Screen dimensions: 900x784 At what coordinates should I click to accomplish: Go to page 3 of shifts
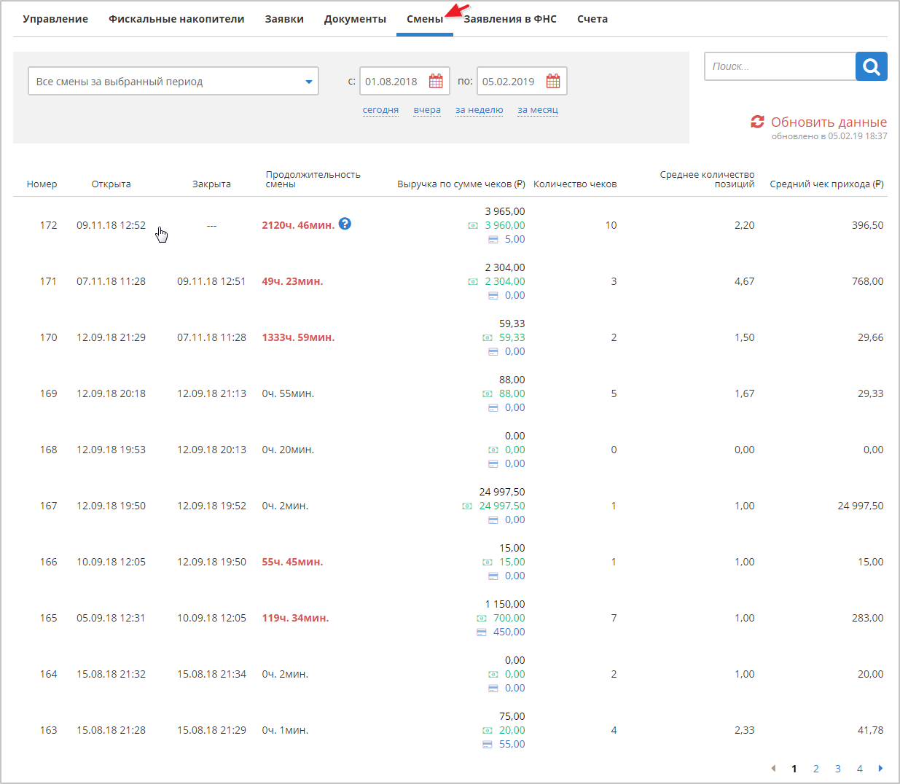pyautogui.click(x=838, y=769)
